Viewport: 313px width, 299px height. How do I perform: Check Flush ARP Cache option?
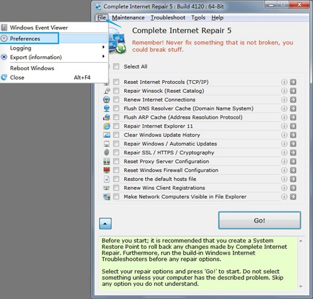116,117
